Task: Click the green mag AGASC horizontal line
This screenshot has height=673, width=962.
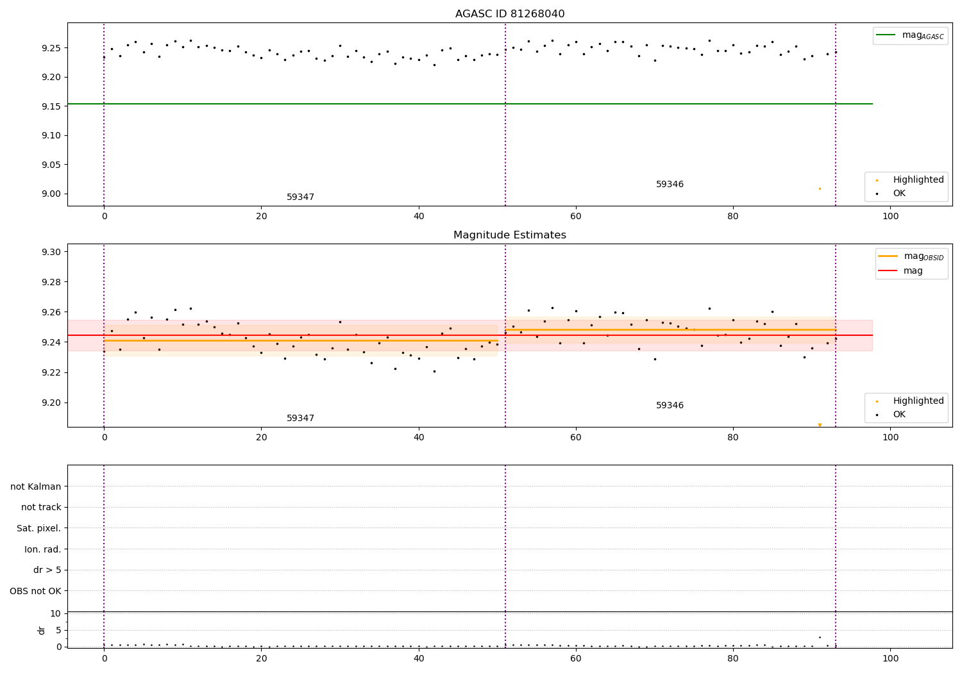Action: tap(469, 104)
